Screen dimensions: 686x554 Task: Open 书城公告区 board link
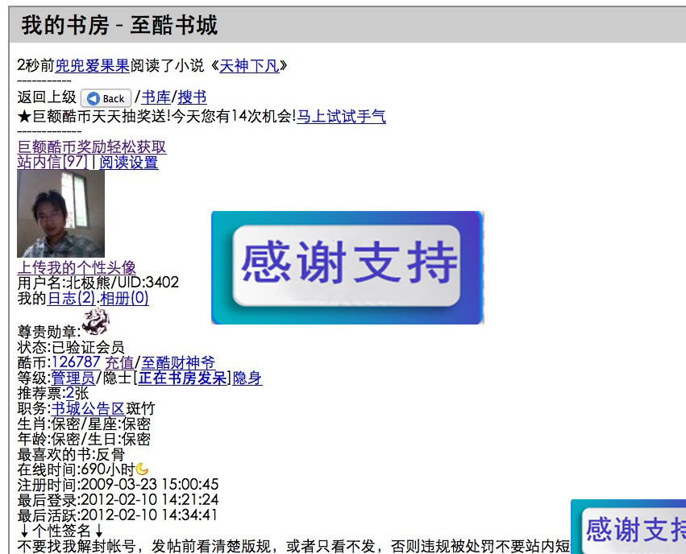(88, 408)
